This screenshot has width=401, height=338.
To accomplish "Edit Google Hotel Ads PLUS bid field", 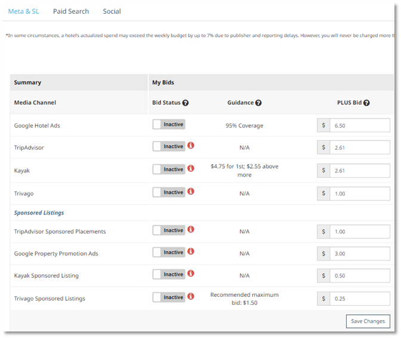I will [360, 125].
